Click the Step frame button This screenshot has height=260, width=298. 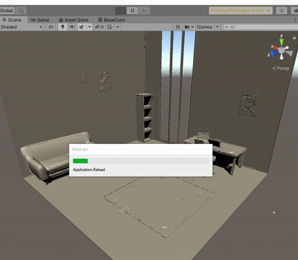pos(144,11)
